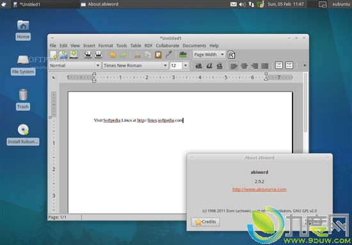This screenshot has height=245, width=352.
Task: Open the Edit menu
Action: (63, 45)
